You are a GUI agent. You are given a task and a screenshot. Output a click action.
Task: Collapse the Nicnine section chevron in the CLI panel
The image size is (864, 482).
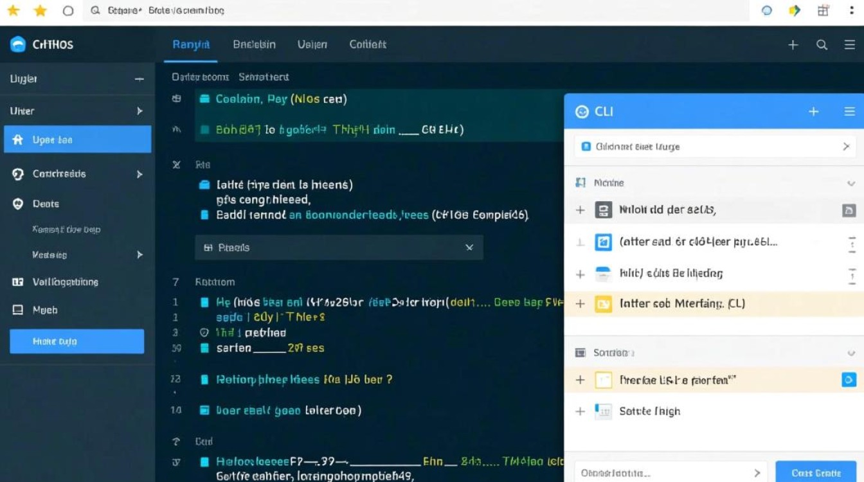(x=851, y=183)
